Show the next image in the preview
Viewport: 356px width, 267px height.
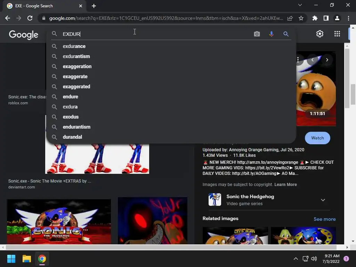[327, 60]
